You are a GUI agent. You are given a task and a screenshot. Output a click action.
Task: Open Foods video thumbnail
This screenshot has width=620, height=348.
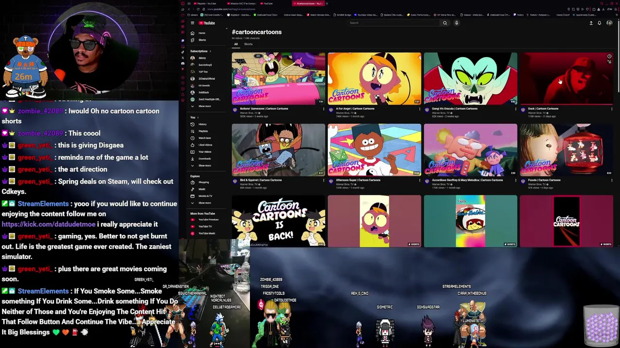click(566, 150)
